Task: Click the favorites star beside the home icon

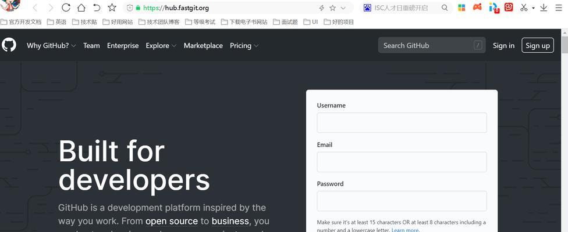Action: (112, 8)
